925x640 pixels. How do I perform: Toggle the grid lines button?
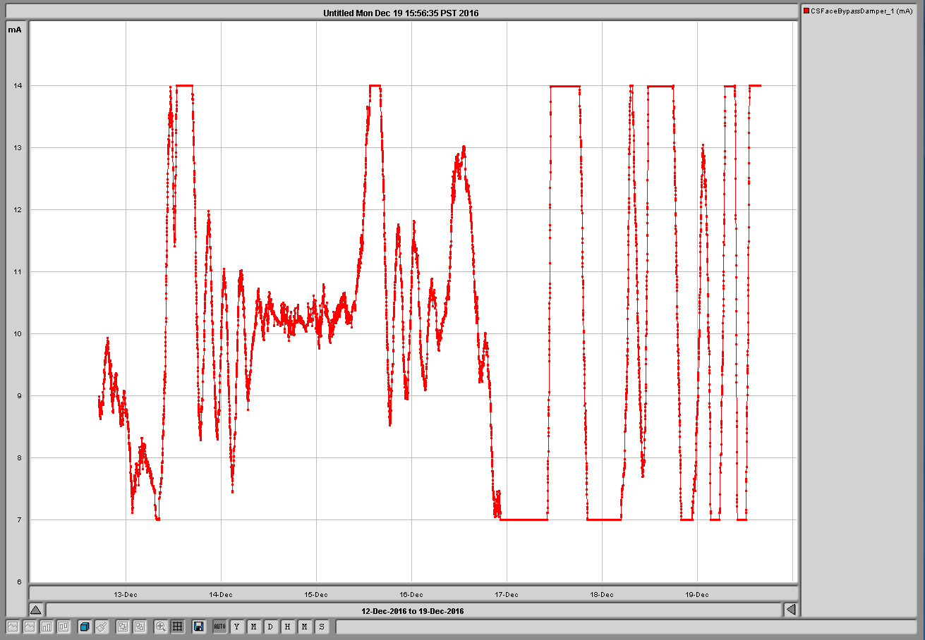178,627
